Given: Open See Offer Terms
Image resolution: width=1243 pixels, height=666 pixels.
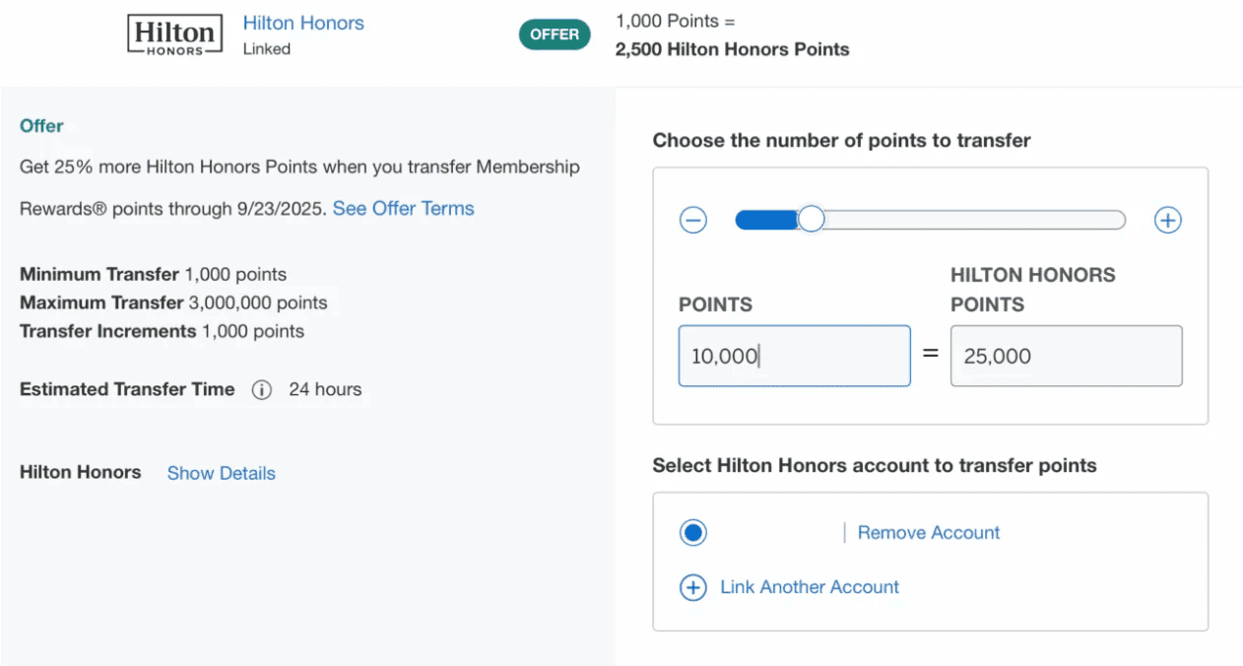Looking at the screenshot, I should (x=403, y=208).
